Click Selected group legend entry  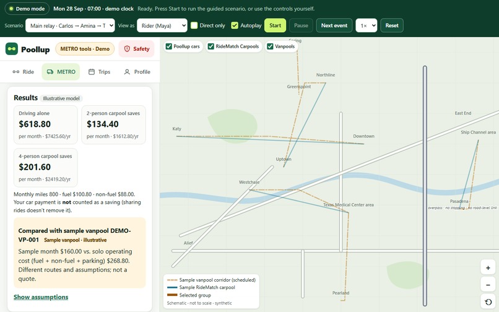[189, 295]
